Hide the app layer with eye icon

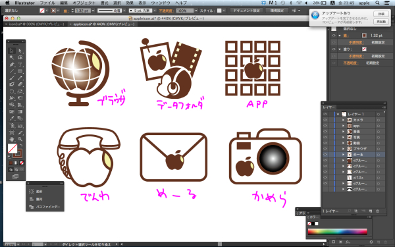[325, 126]
